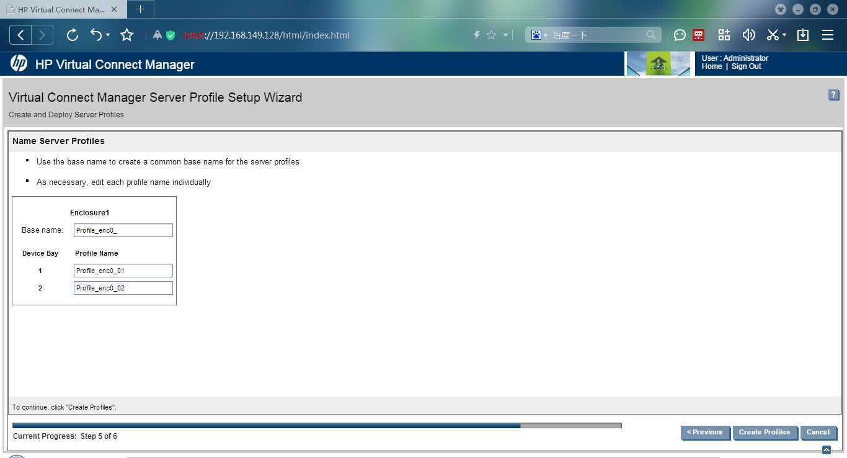This screenshot has width=847, height=458.
Task: Open the wizard help question mark icon
Action: tap(833, 95)
